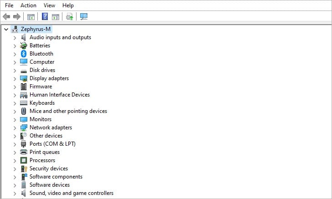Click Sound, video and game controllers icon

(x=24, y=193)
